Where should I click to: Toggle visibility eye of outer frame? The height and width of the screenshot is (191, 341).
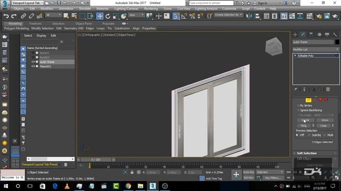33,62
